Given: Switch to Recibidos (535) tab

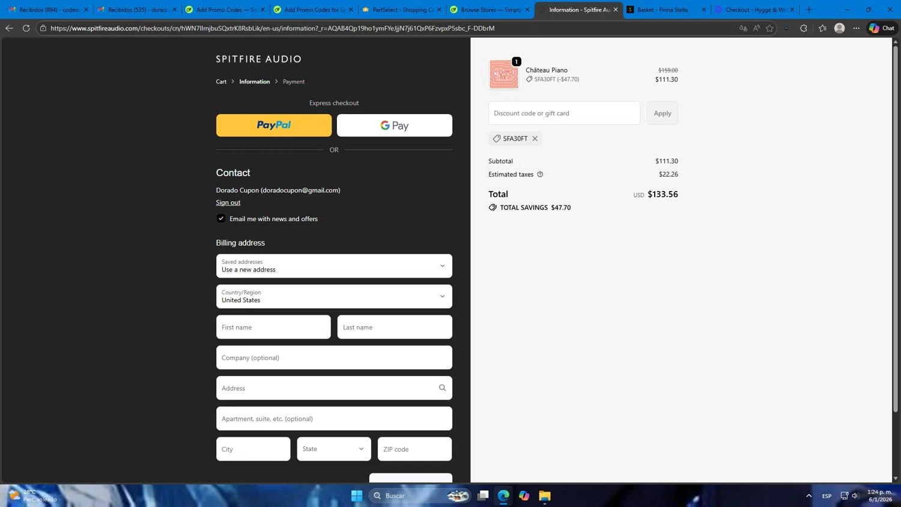Looking at the screenshot, I should coord(138,10).
